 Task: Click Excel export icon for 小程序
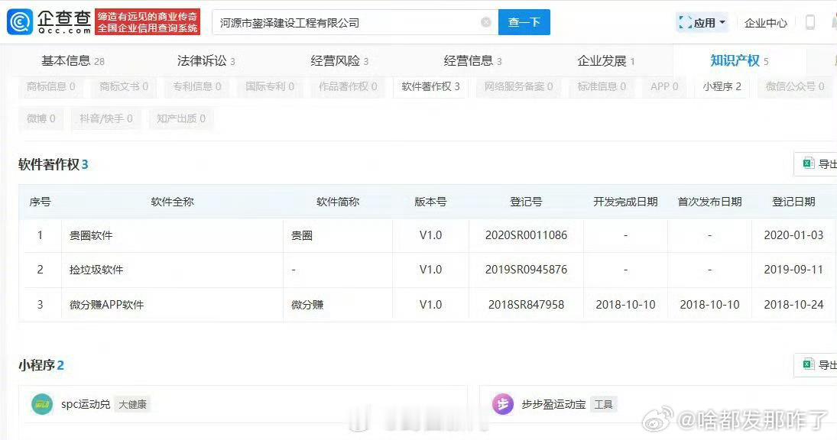click(809, 364)
